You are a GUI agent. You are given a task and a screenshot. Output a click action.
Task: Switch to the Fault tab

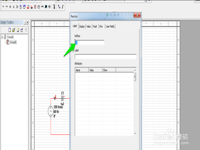95,27
